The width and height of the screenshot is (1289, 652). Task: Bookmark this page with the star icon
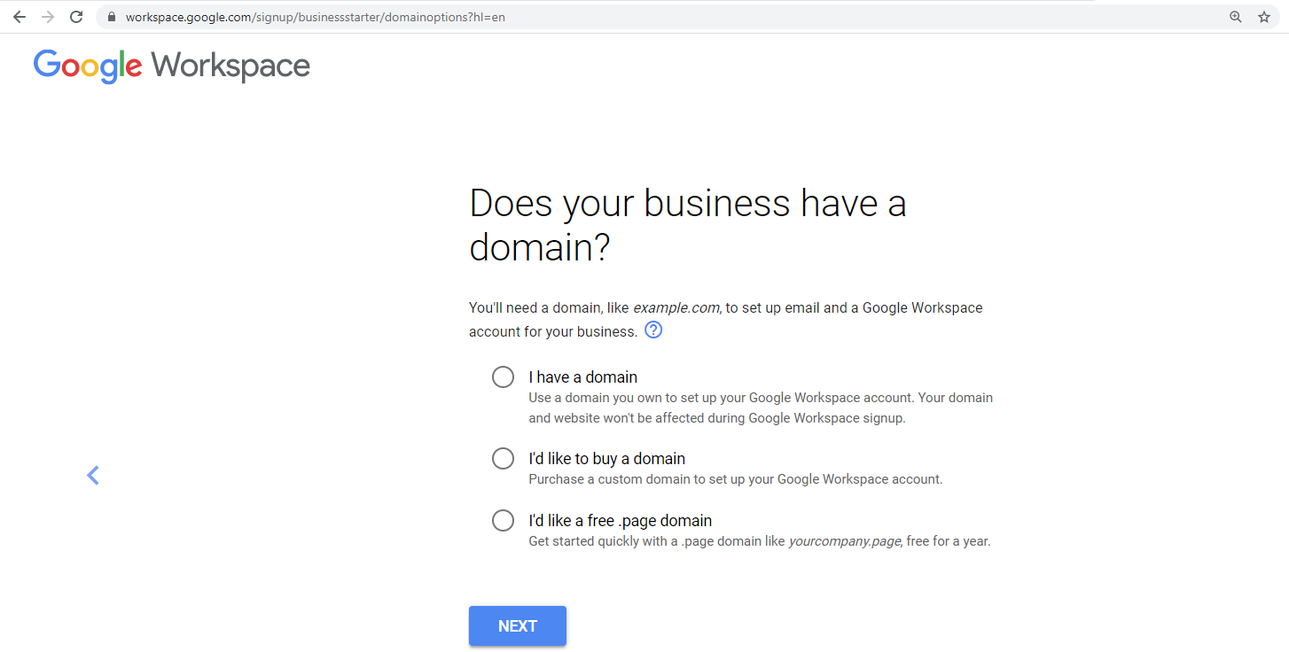[x=1264, y=17]
